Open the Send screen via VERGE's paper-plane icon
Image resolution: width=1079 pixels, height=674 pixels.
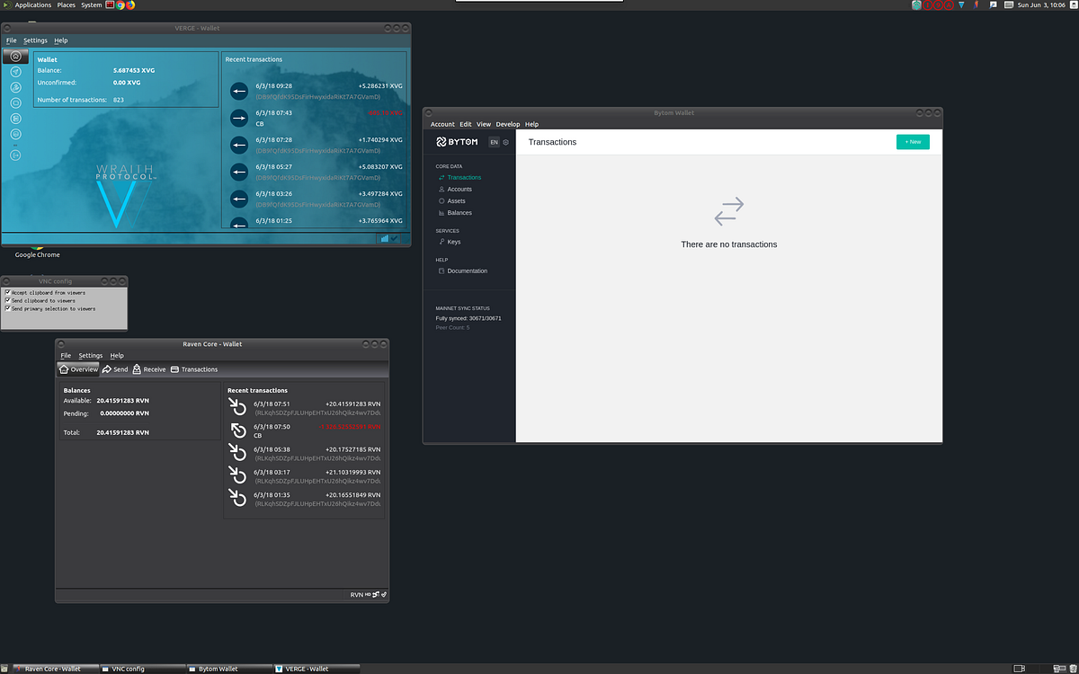(x=16, y=72)
